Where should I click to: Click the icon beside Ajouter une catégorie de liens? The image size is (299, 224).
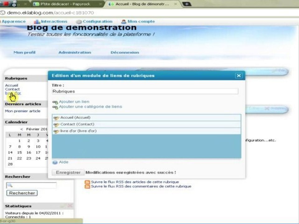point(55,107)
